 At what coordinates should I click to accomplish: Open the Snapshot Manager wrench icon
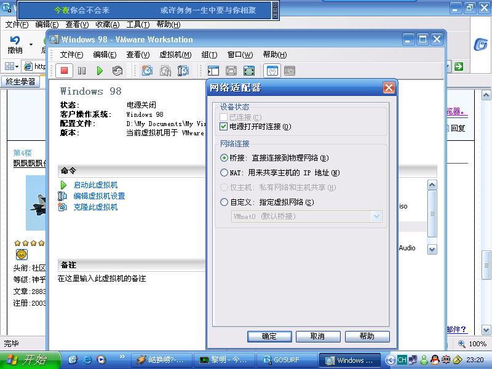[183, 71]
